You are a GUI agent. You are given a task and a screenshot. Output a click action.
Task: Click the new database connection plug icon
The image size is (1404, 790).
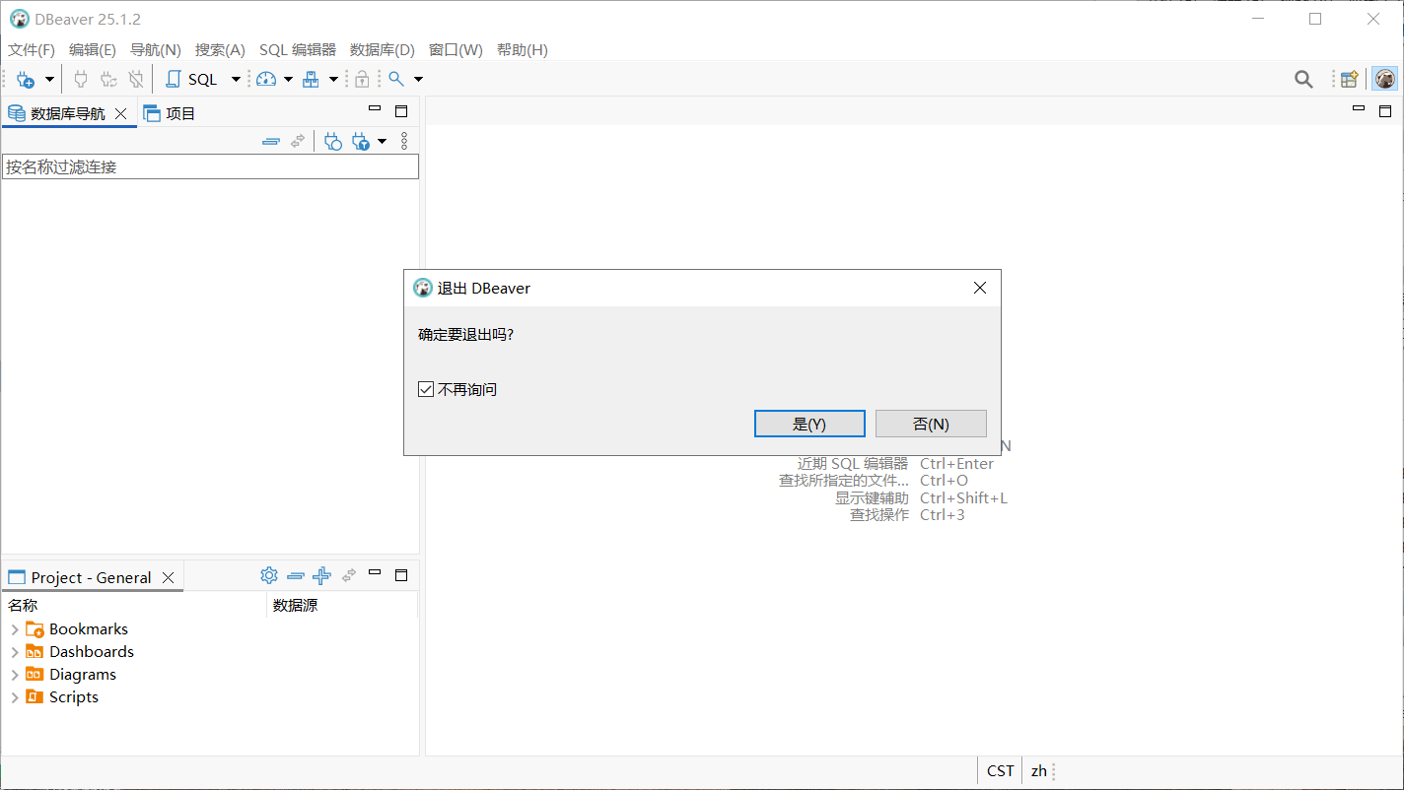[26, 80]
